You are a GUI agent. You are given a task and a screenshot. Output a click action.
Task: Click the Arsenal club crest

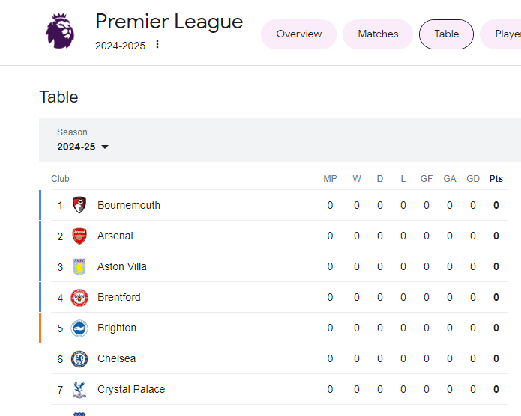[x=79, y=236]
